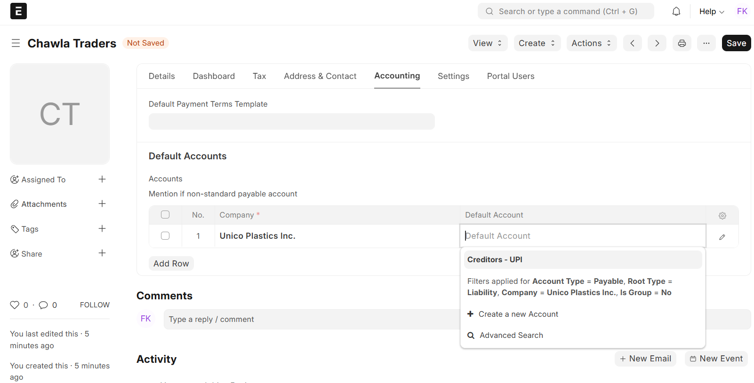Viewport: 754px width, 383px height.
Task: Click the Add Row button
Action: [x=171, y=264]
